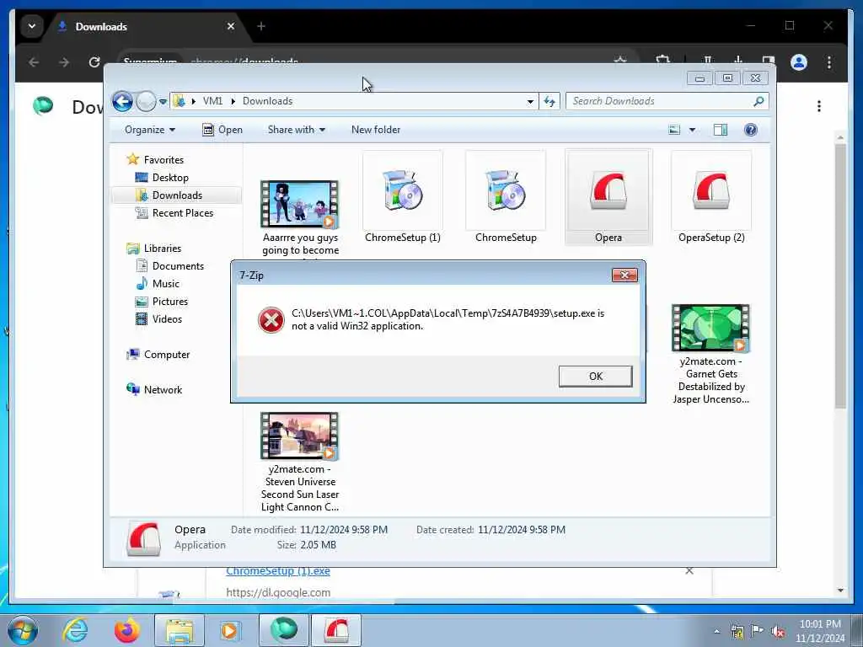Remove ChromeSetup (1).exe from browser downloads list

[689, 571]
